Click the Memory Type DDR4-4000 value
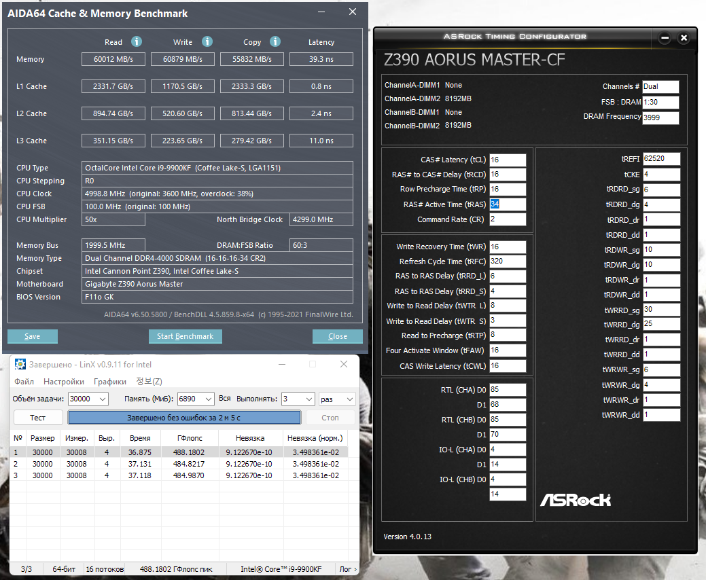This screenshot has width=706, height=580. point(217,258)
